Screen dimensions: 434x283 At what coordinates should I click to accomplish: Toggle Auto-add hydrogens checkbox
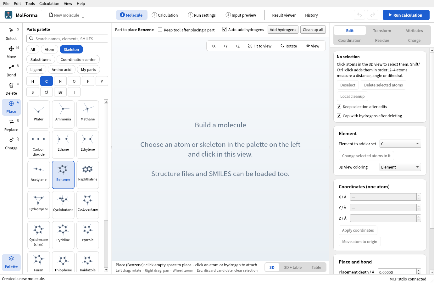coord(225,29)
